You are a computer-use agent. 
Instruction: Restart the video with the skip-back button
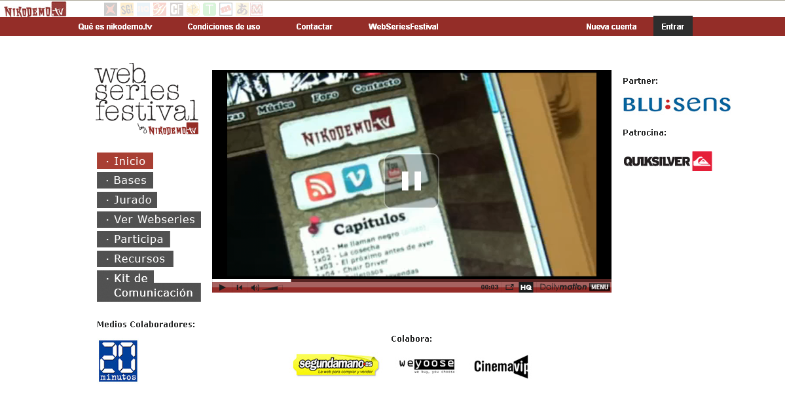point(240,287)
